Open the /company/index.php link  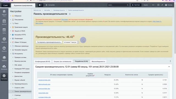(44, 97)
